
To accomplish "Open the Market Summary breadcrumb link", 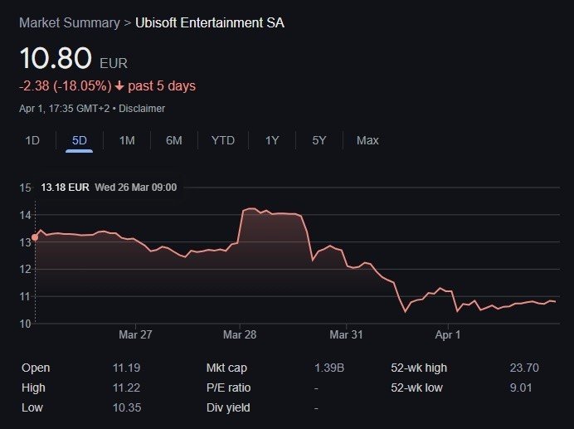I will [70, 22].
